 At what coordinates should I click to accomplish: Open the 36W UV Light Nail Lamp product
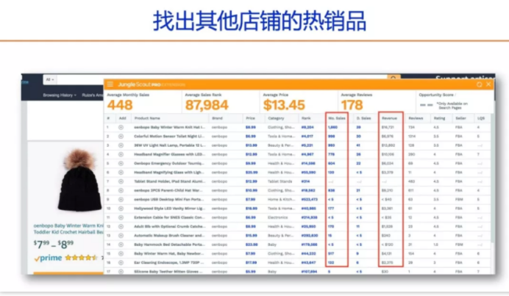pyautogui.click(x=169, y=145)
